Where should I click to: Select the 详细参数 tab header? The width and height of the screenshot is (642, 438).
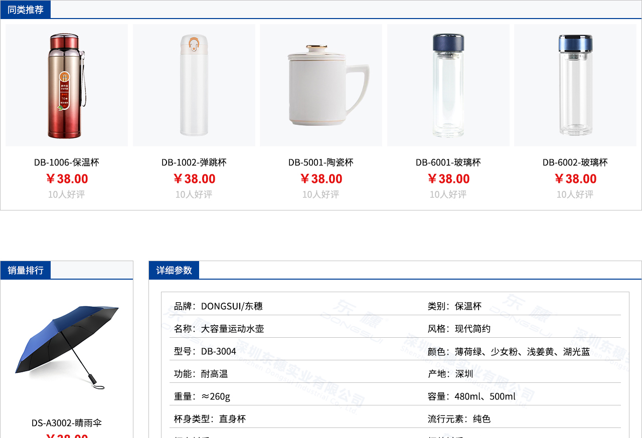[174, 270]
